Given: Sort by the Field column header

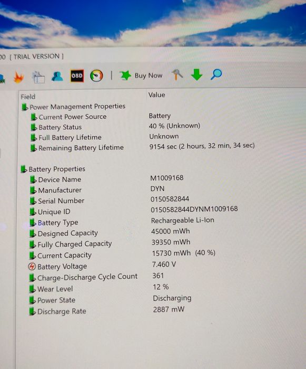Looking at the screenshot, I should pos(28,97).
